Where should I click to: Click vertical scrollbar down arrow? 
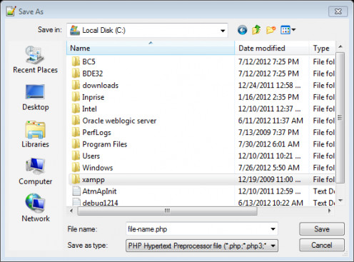(x=340, y=201)
